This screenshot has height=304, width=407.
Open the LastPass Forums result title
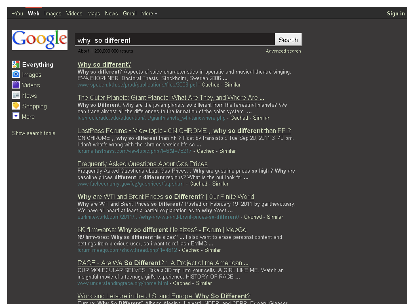tap(184, 131)
